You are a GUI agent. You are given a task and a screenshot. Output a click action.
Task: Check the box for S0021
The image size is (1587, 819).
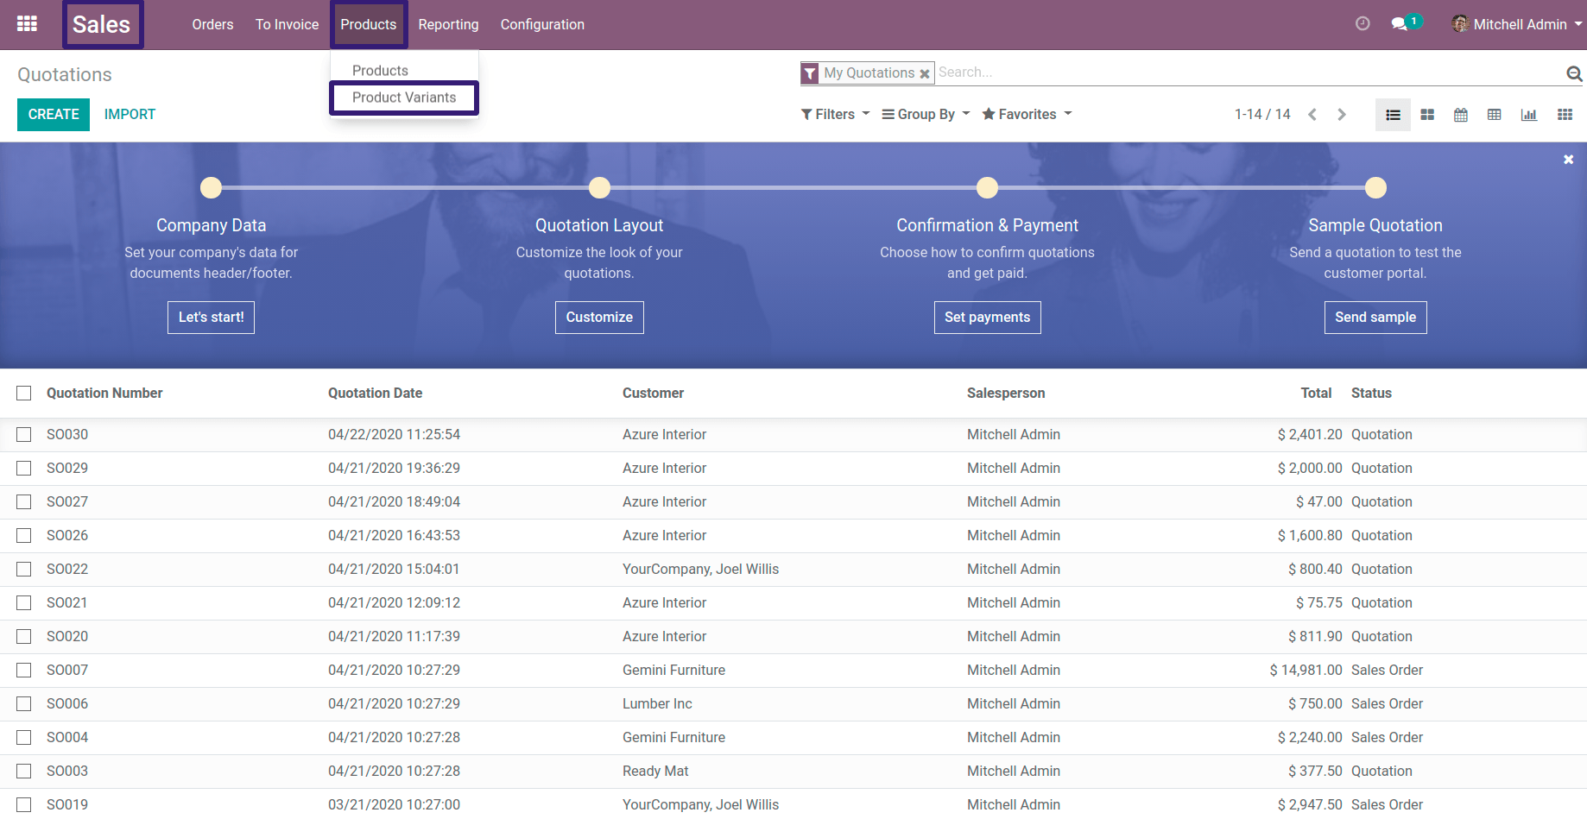coord(24,603)
